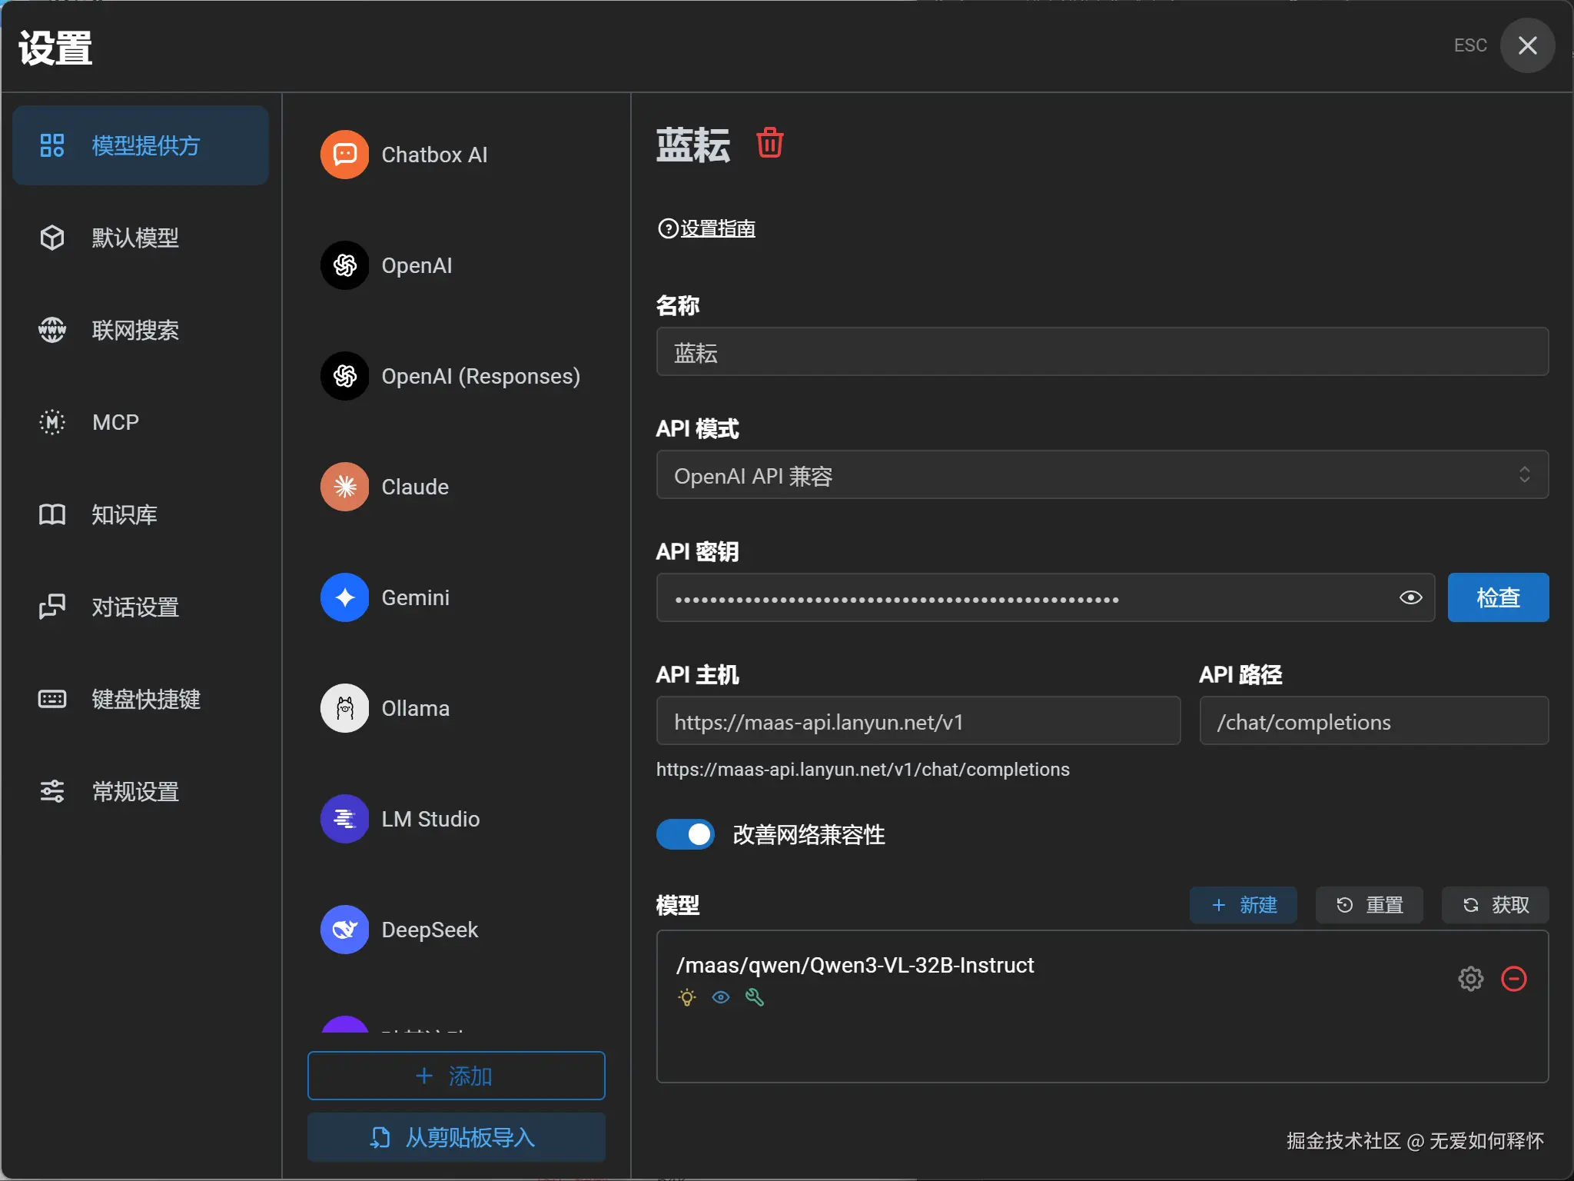Click the LM Studio provider icon
This screenshot has height=1181, width=1574.
(x=345, y=819)
